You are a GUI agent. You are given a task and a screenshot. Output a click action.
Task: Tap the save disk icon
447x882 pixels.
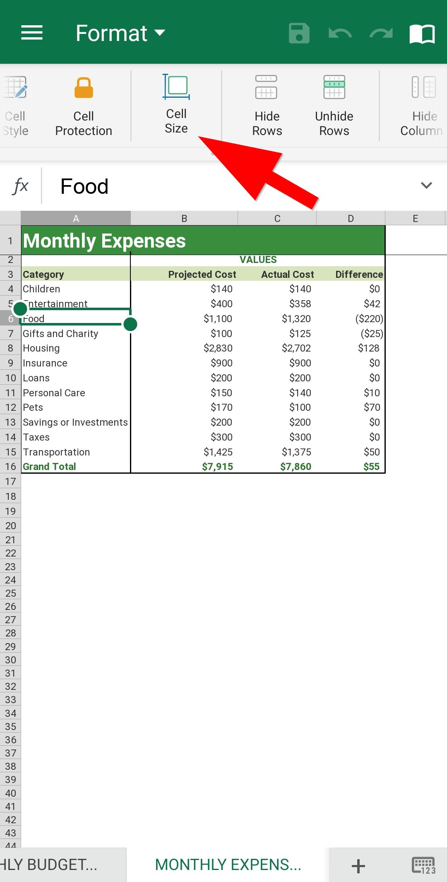pyautogui.click(x=299, y=33)
